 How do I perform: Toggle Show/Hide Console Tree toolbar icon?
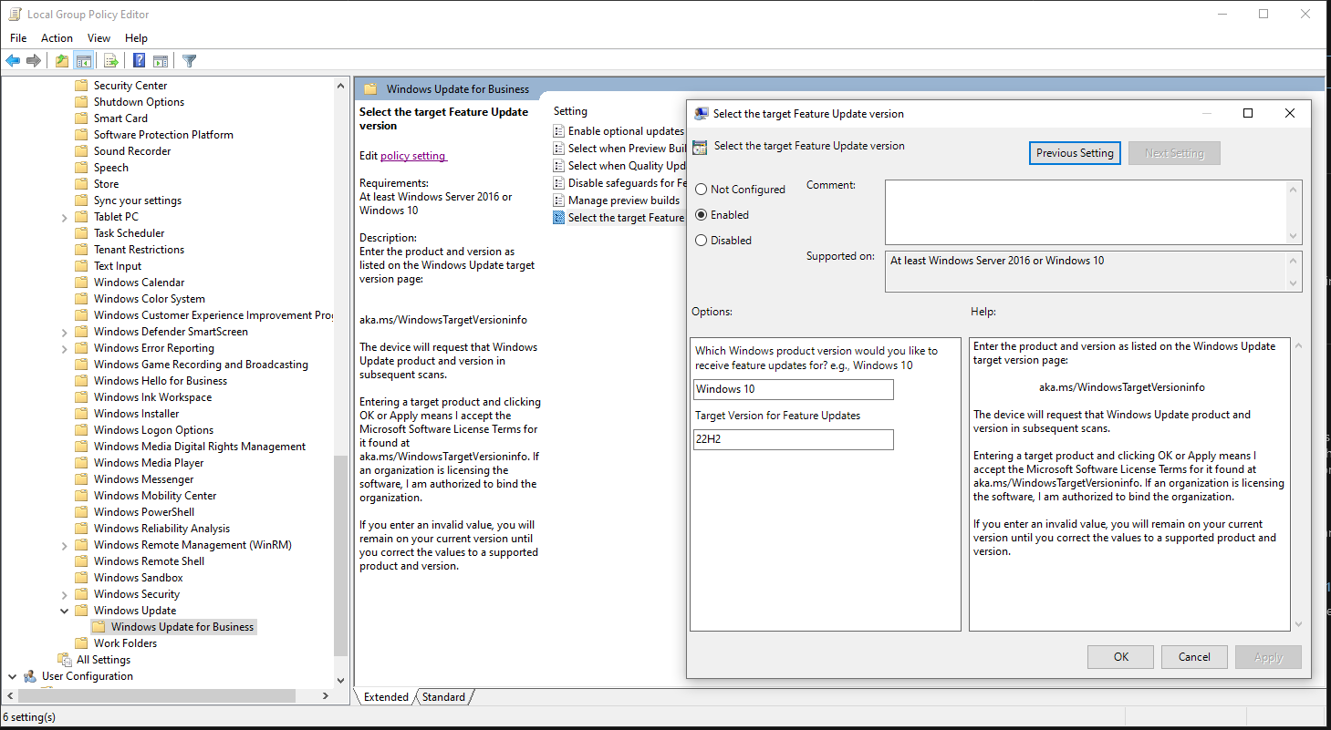click(83, 61)
